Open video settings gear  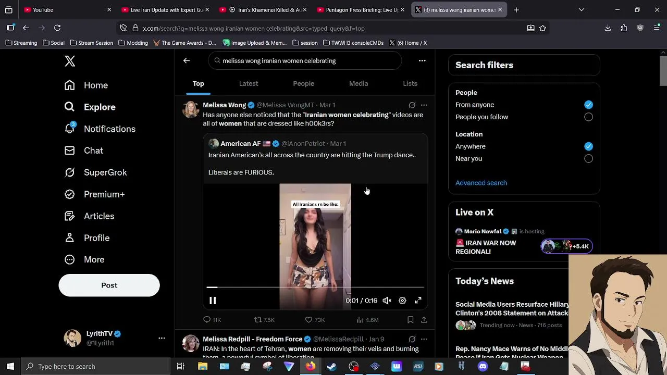[x=402, y=301]
